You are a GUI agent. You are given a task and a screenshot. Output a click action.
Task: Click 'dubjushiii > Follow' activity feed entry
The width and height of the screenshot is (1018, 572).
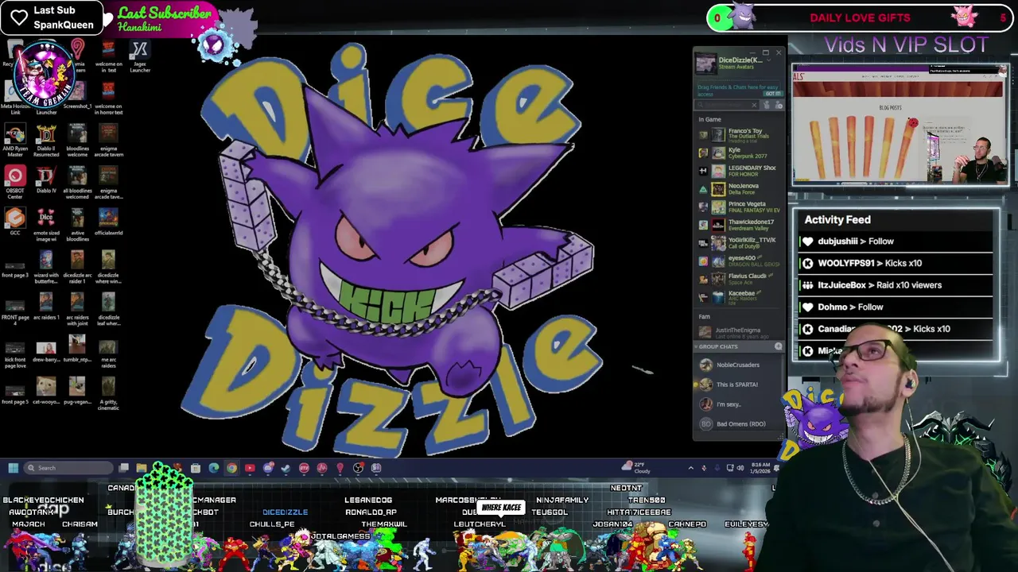point(896,242)
